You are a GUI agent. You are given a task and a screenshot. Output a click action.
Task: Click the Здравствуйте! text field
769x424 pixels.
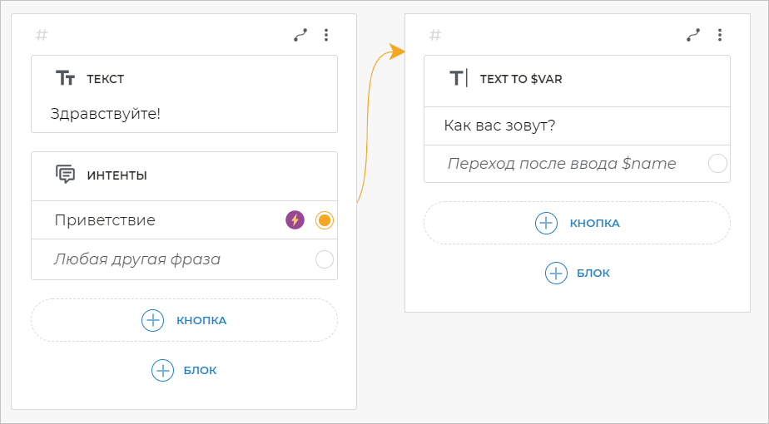pyautogui.click(x=106, y=114)
